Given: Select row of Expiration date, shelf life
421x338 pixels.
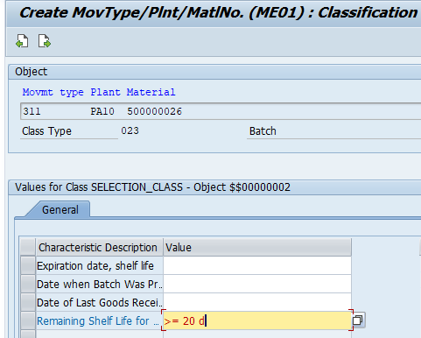Looking at the screenshot, I should (28, 265).
